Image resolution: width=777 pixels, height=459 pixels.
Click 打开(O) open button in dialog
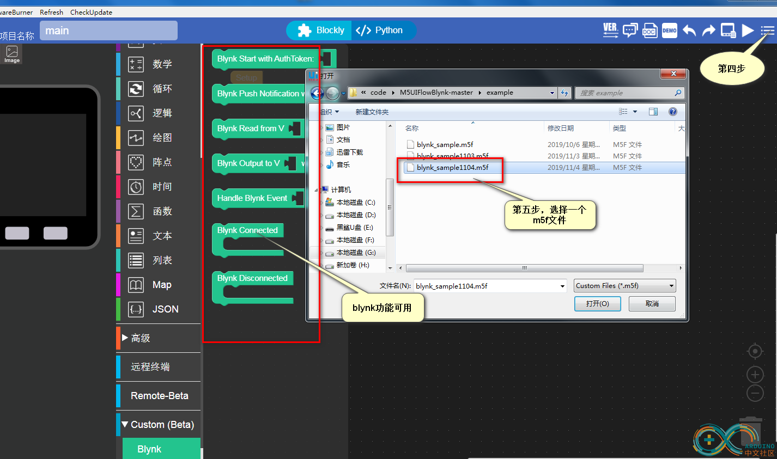click(598, 303)
